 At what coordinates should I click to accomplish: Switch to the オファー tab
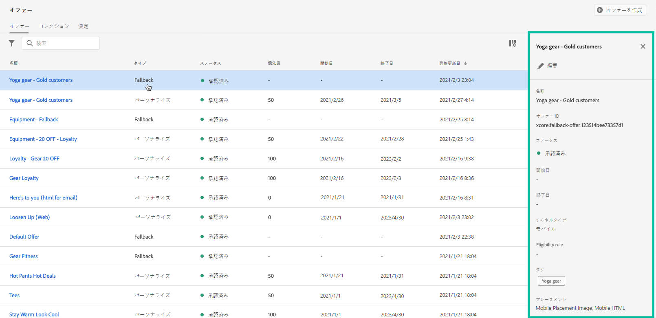click(x=19, y=26)
